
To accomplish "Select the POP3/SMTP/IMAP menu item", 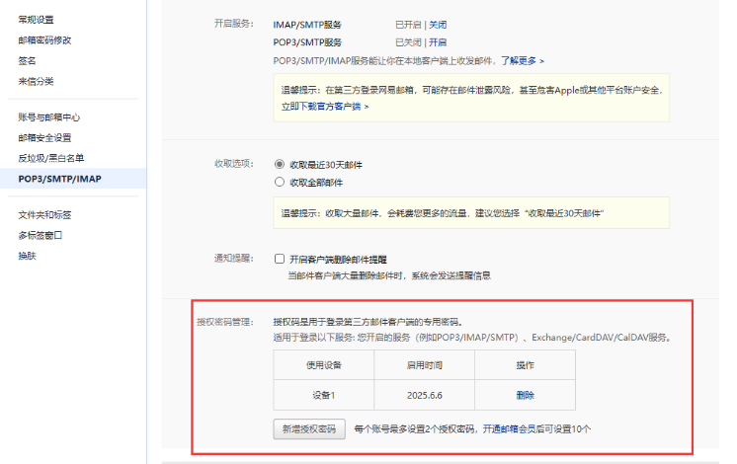I will click(59, 179).
